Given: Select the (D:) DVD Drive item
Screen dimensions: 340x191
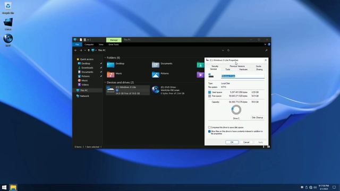Looking at the screenshot, I should [168, 90].
